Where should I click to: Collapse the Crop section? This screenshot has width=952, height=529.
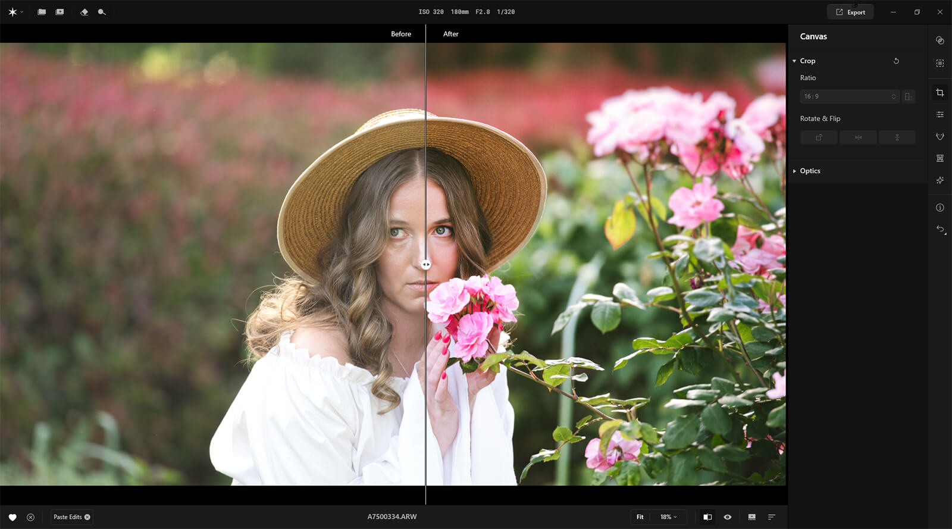(794, 61)
